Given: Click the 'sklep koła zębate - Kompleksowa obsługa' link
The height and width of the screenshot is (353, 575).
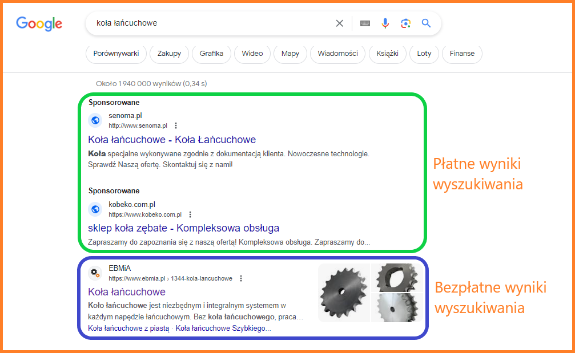Looking at the screenshot, I should [183, 228].
